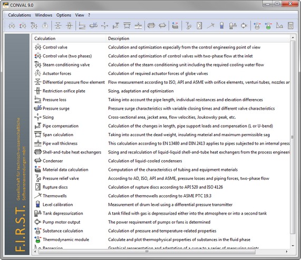Viewport: 301px width, 260px height.
Task: Click the Pipe wall thickness toolbar icon
Action: click(x=138, y=25)
